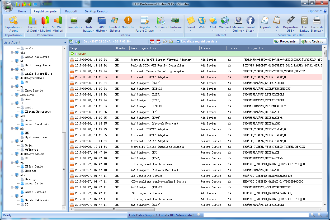Switch to the Desktop Remoto tab
The image size is (330, 220).
(x=96, y=11)
